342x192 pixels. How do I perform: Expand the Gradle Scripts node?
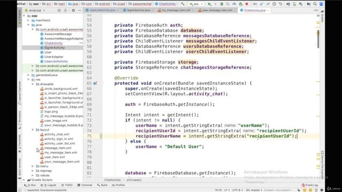[25, 180]
